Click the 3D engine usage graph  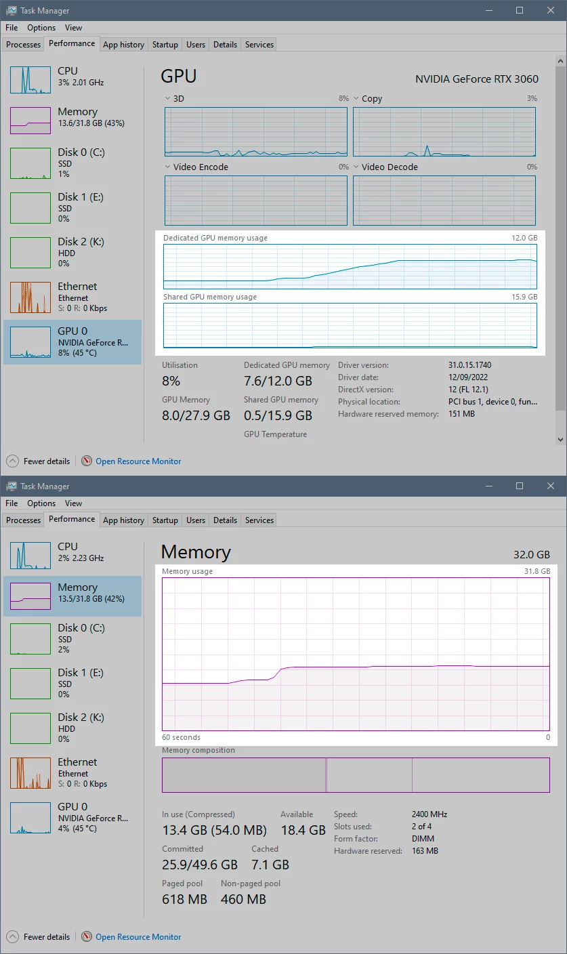coord(256,131)
